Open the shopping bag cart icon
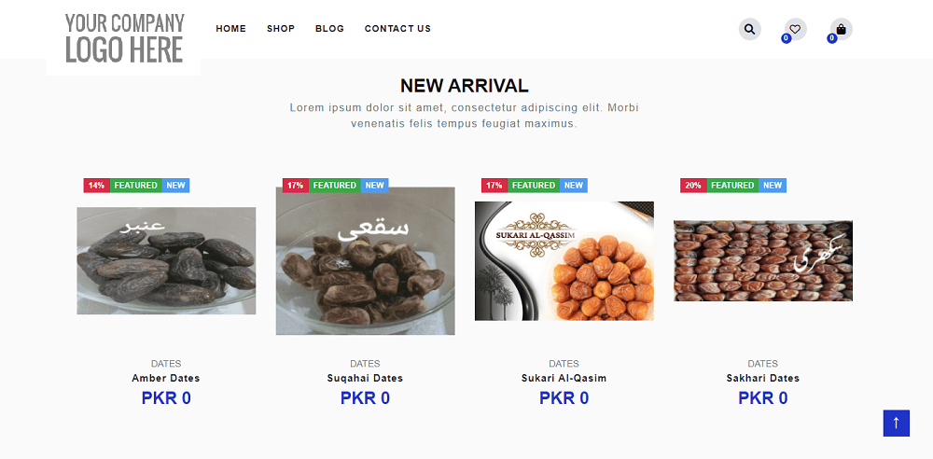This screenshot has width=933, height=459. [x=842, y=29]
